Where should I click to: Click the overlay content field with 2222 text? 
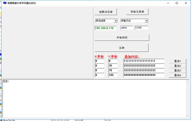tap(144, 66)
